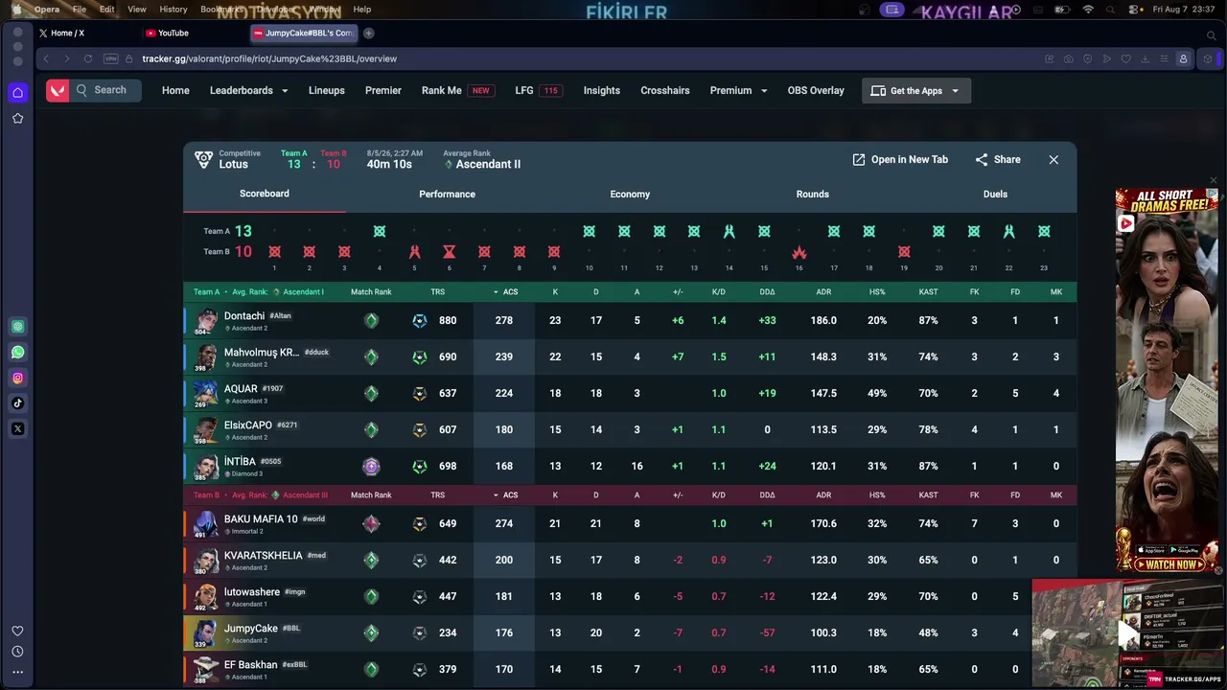Close the match details panel
Image resolution: width=1227 pixels, height=690 pixels.
[x=1053, y=160]
